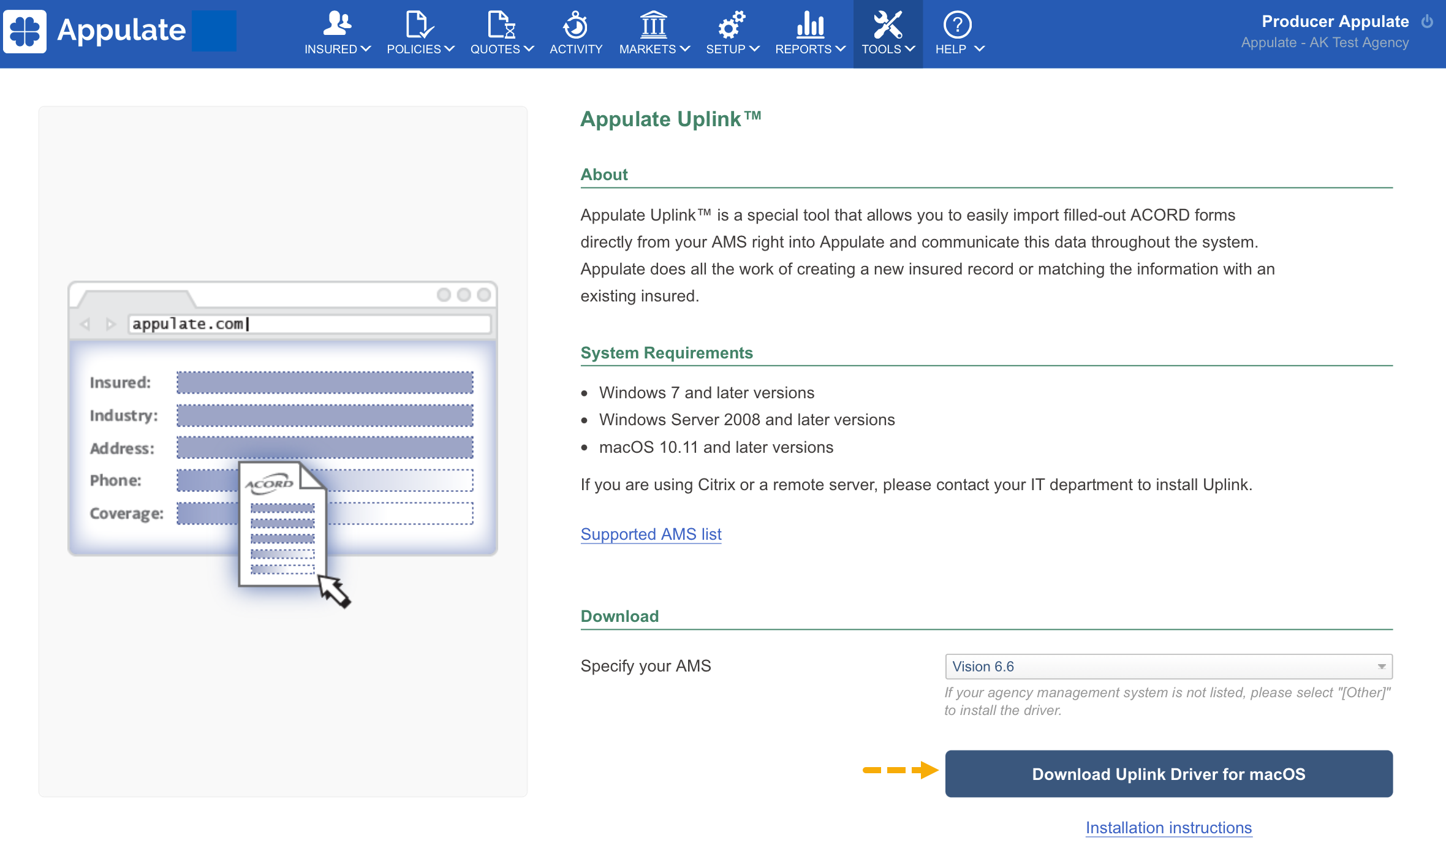Click the Reports bar chart icon
Viewport: 1446px width, 859px height.
(x=810, y=25)
